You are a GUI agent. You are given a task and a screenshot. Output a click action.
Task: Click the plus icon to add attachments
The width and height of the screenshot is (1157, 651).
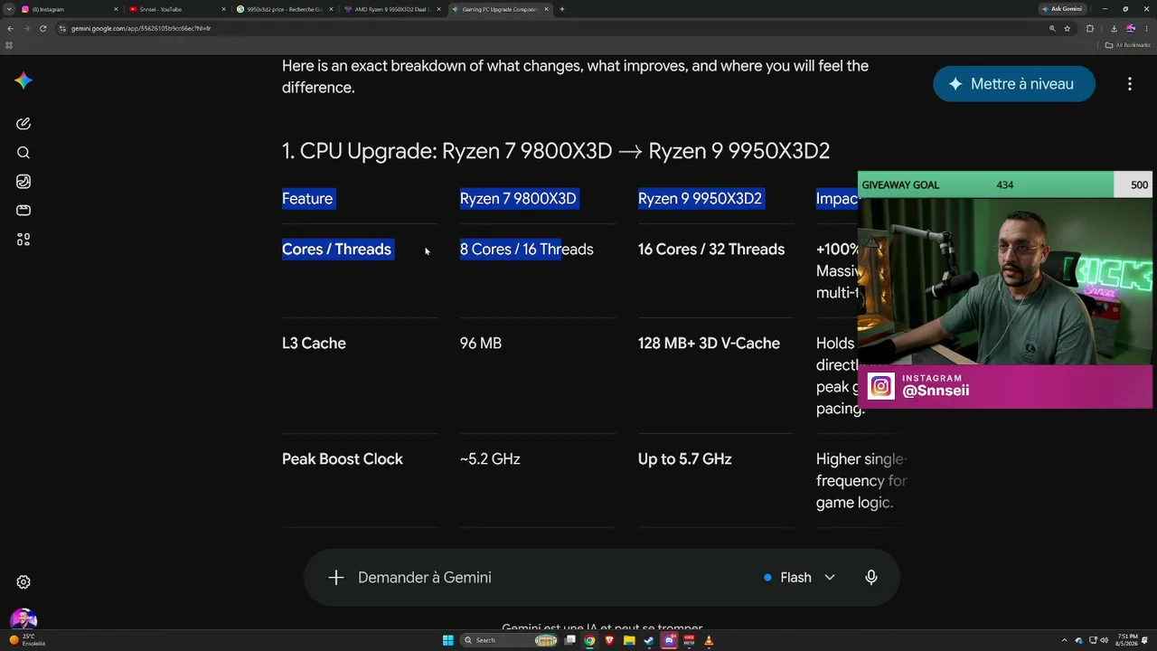pos(336,578)
